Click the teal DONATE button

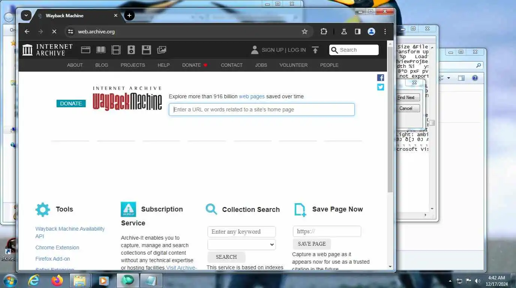tap(71, 103)
